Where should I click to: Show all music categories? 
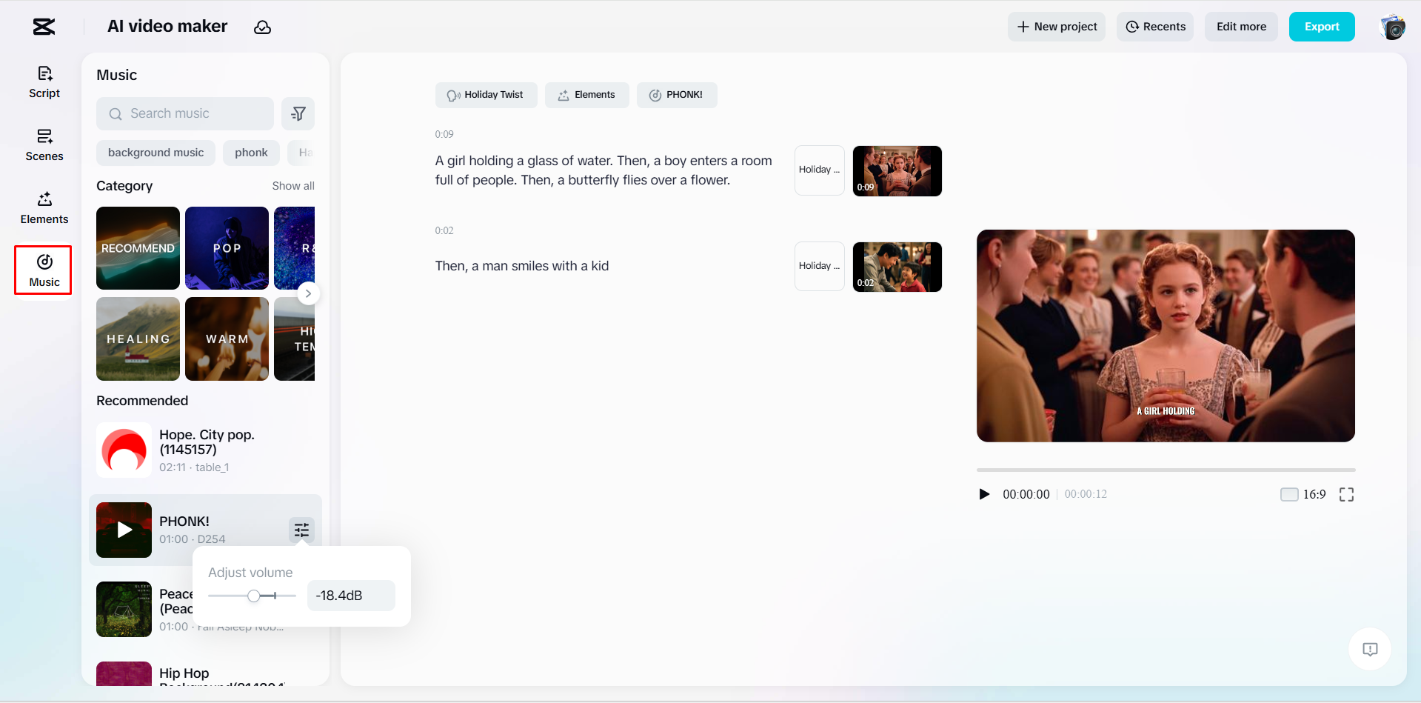(293, 186)
